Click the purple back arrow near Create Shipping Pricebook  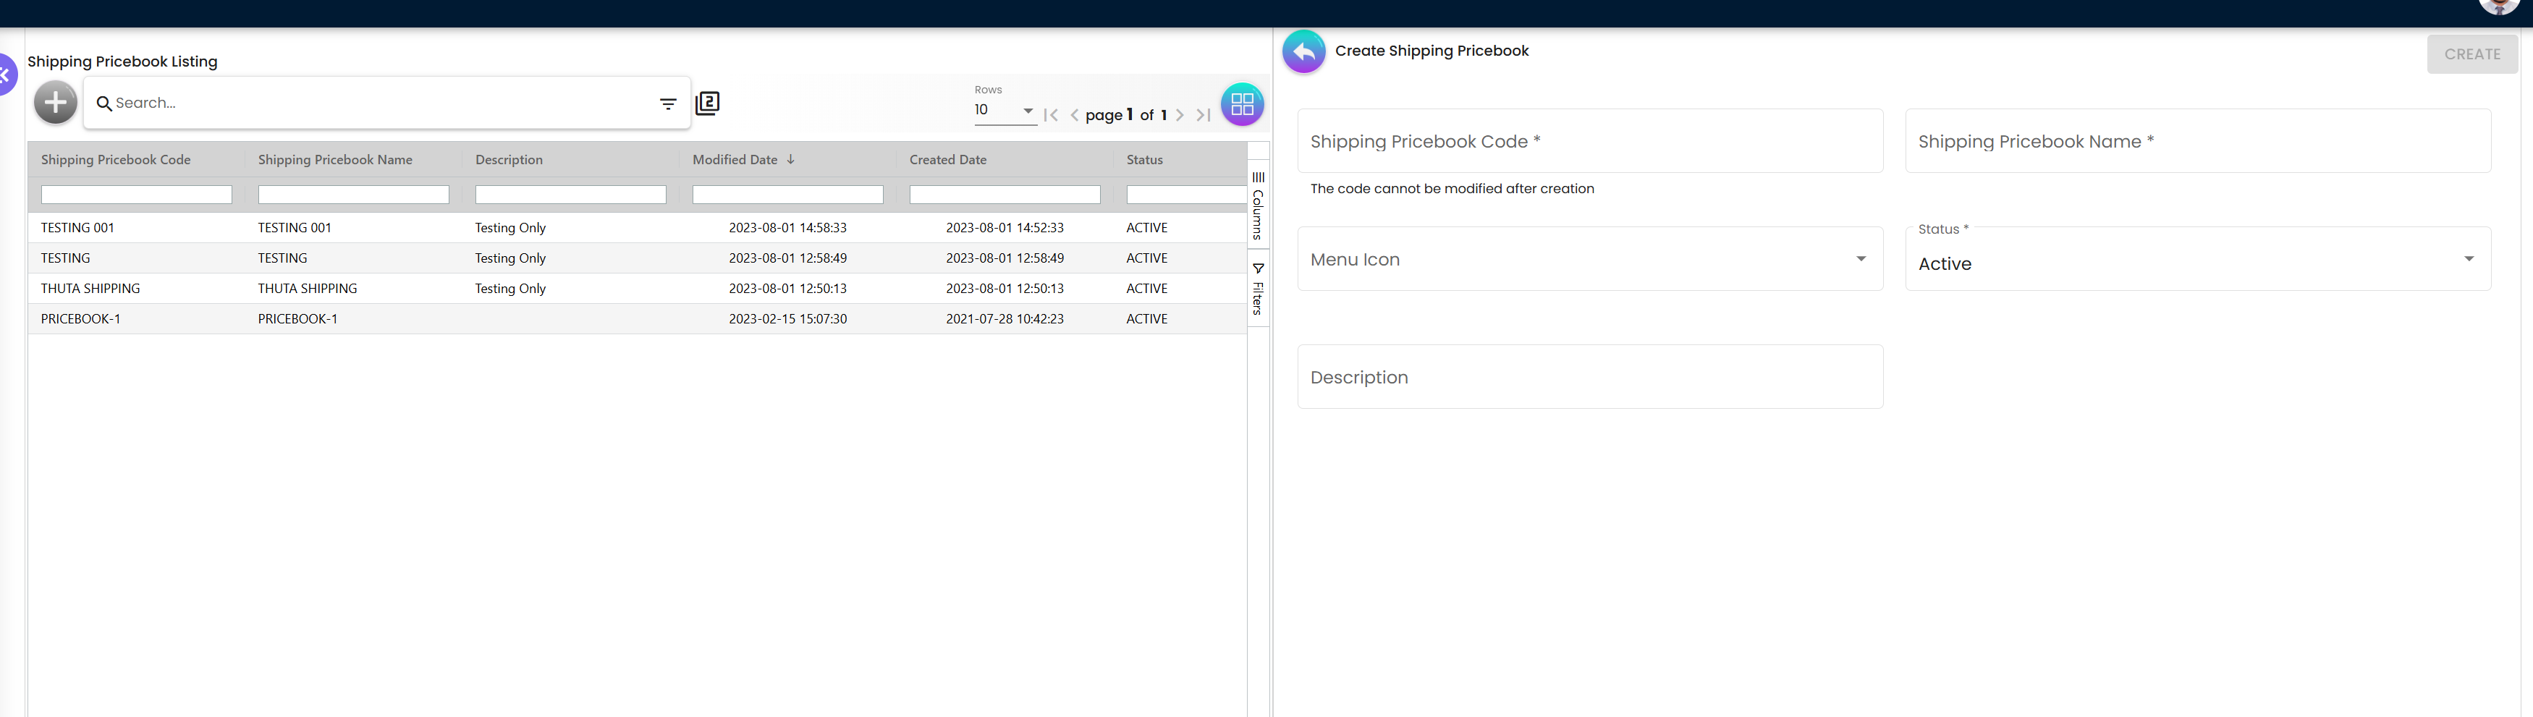pos(1303,51)
